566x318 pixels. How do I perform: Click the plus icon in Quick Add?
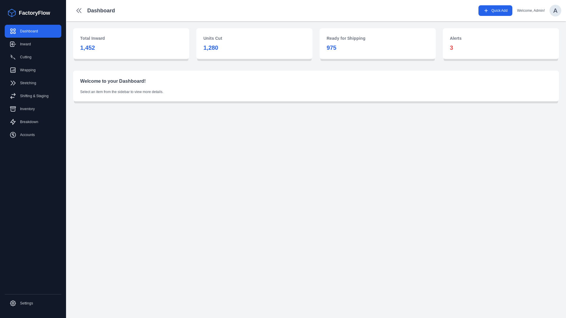tap(486, 11)
